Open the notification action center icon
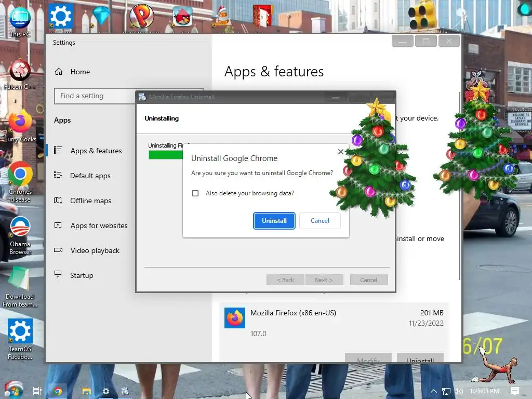 [x=515, y=391]
